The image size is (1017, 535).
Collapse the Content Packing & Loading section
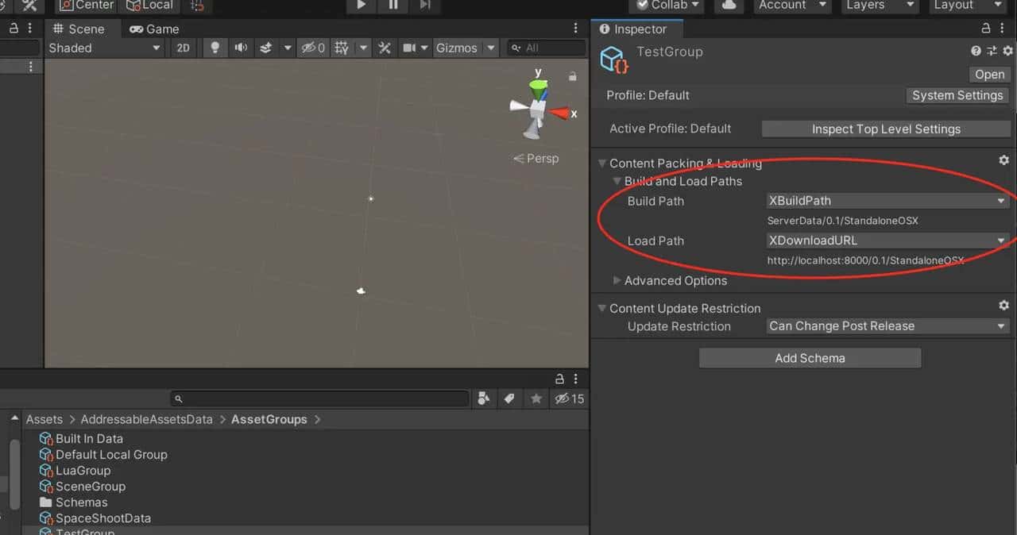click(602, 163)
